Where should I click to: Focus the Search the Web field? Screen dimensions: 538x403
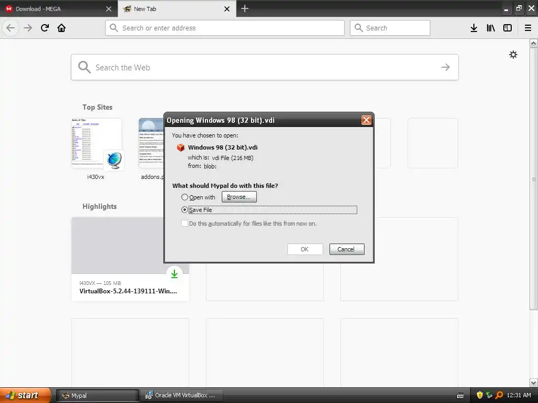click(x=265, y=67)
